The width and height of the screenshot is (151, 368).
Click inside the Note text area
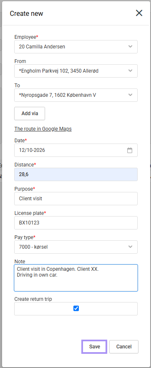click(76, 278)
